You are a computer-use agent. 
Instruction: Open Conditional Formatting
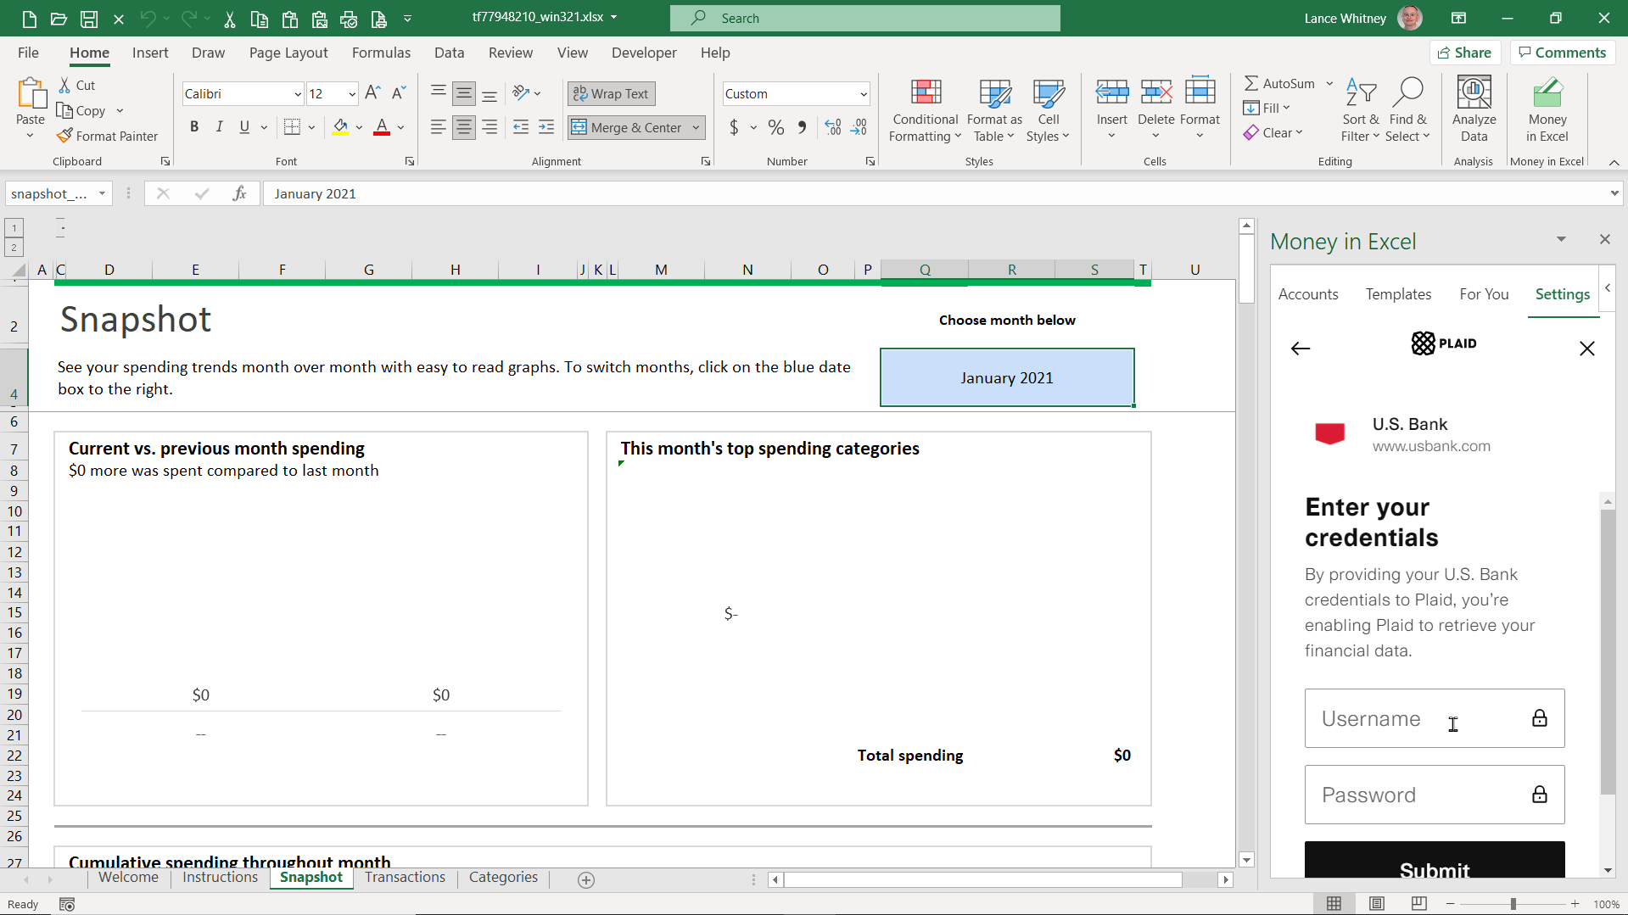click(926, 111)
